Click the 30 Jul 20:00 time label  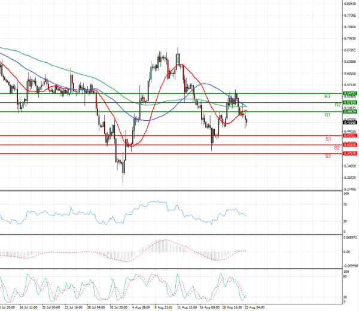(118, 307)
